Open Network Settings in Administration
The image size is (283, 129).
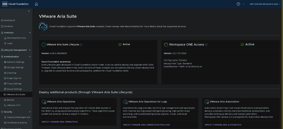[16, 62]
